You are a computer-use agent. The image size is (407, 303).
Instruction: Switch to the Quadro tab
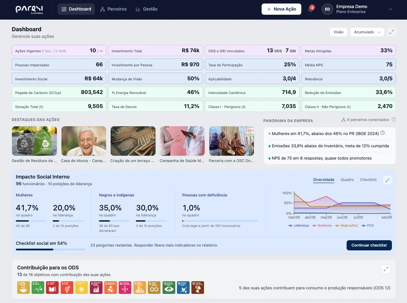pyautogui.click(x=347, y=180)
